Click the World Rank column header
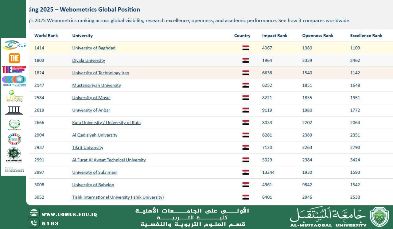Viewport: 393px width, 229px height. tap(46, 36)
